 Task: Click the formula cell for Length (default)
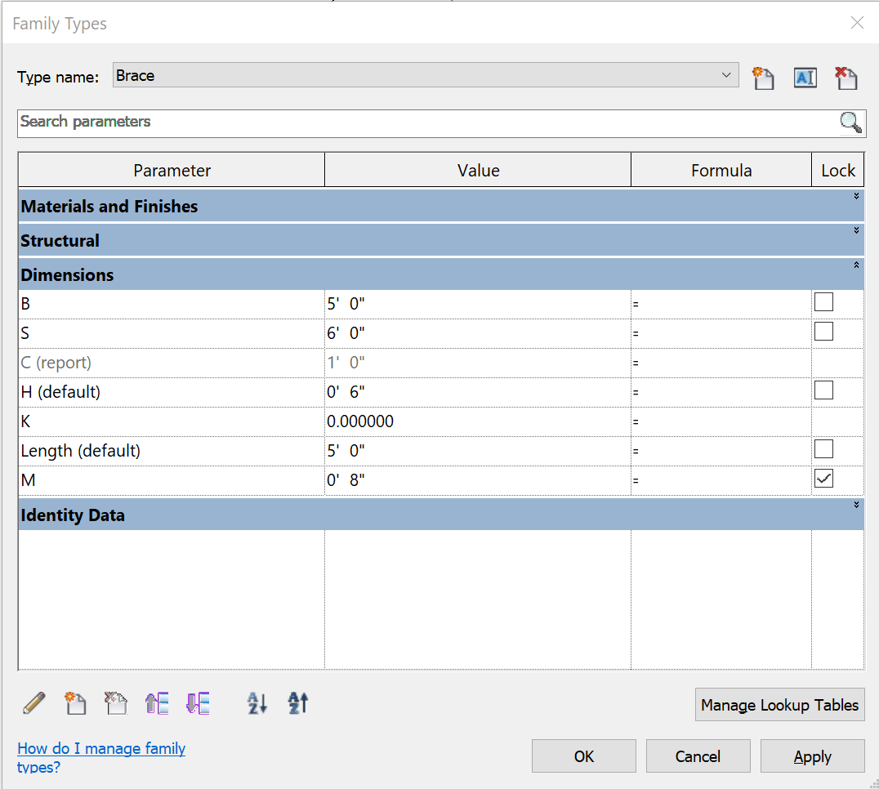[721, 451]
